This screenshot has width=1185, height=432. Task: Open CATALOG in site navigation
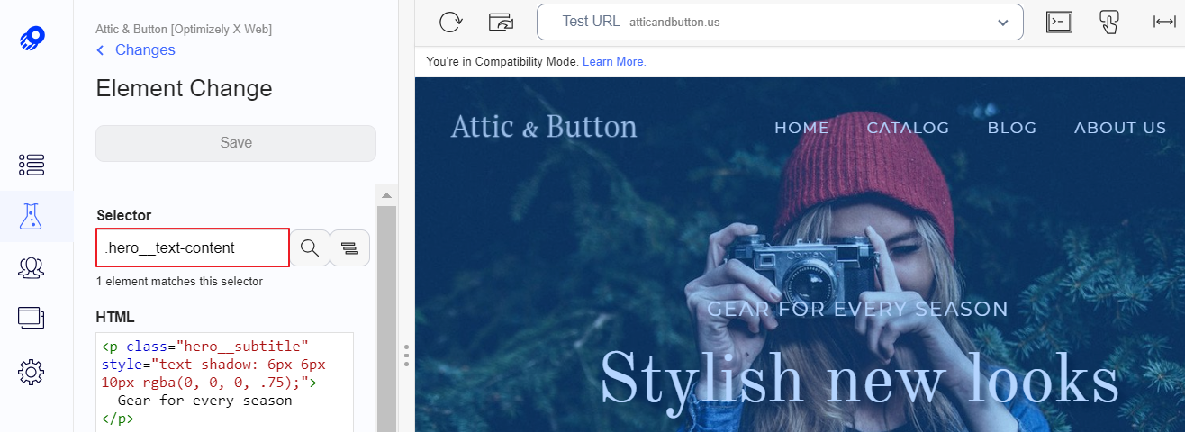pos(908,128)
